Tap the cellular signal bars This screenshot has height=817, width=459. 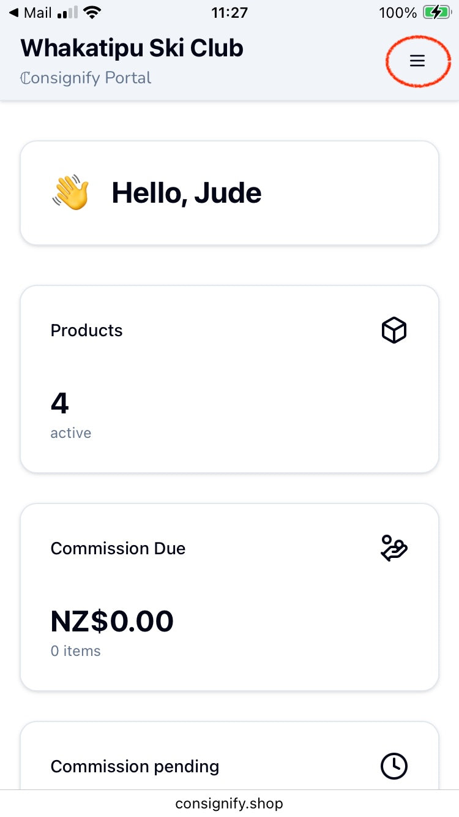(67, 13)
